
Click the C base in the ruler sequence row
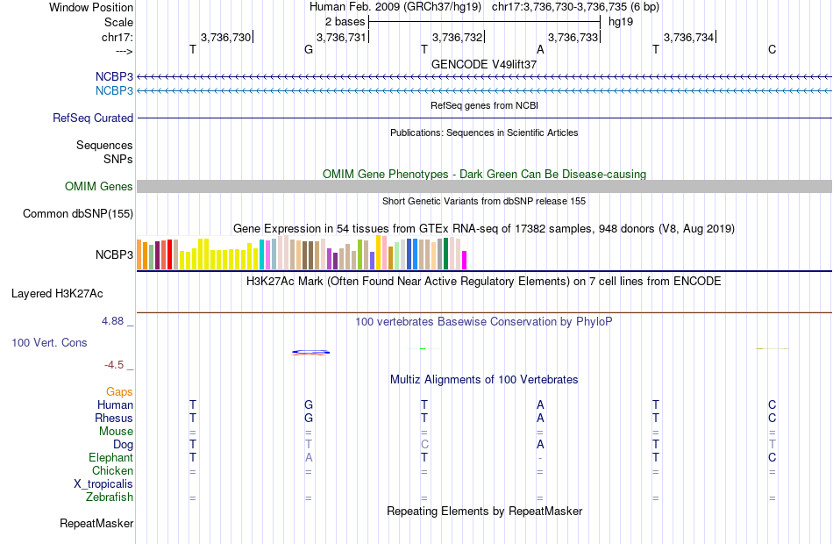[772, 50]
